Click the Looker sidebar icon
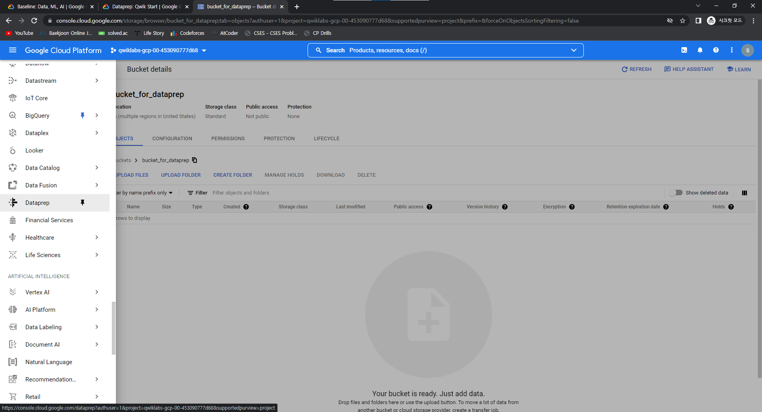This screenshot has width=762, height=412. coord(13,151)
